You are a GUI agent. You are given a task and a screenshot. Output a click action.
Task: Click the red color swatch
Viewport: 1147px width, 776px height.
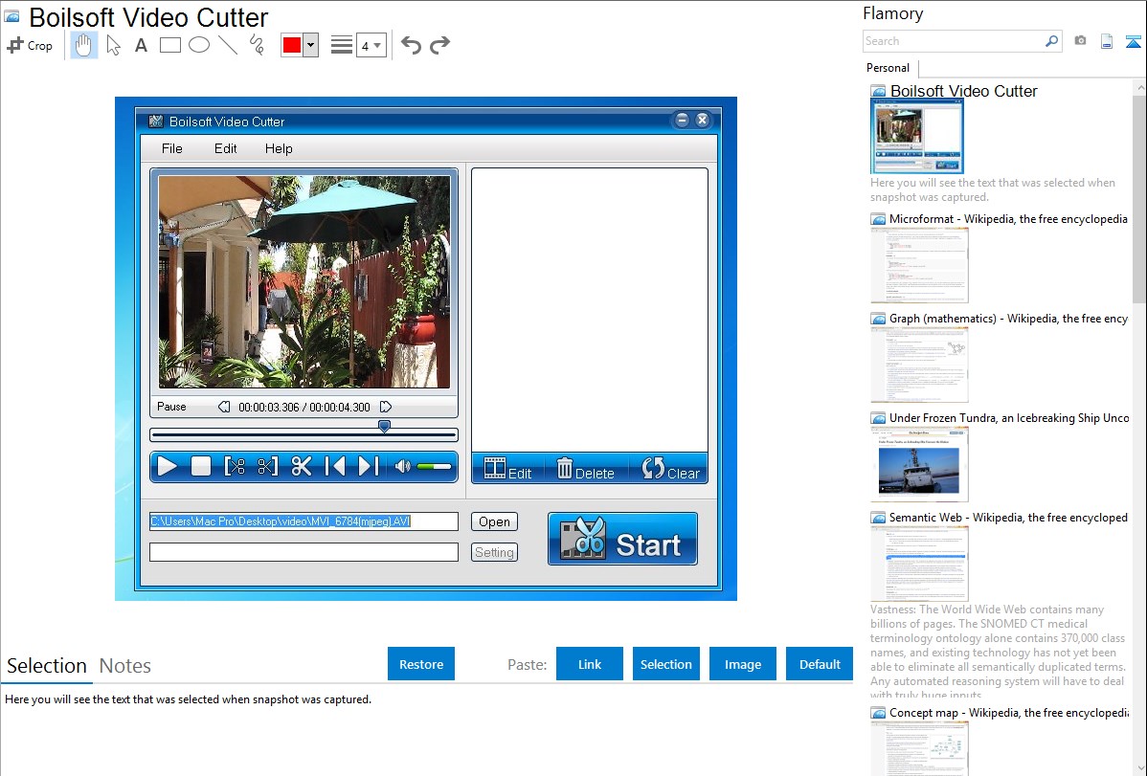pyautogui.click(x=292, y=45)
